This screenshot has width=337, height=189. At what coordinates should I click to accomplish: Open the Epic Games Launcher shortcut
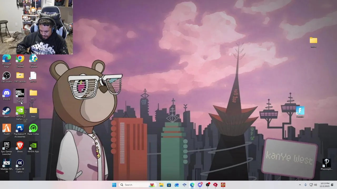7,149
